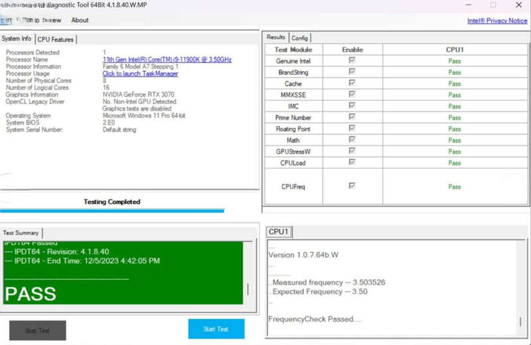This screenshot has width=531, height=345.
Task: Click the FrequencyCheck Passed line
Action: tap(315, 319)
